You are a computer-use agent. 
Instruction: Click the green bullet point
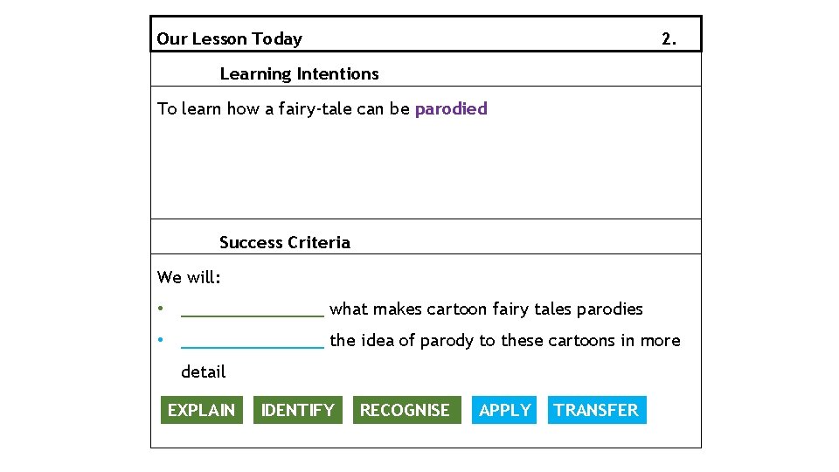click(x=161, y=309)
